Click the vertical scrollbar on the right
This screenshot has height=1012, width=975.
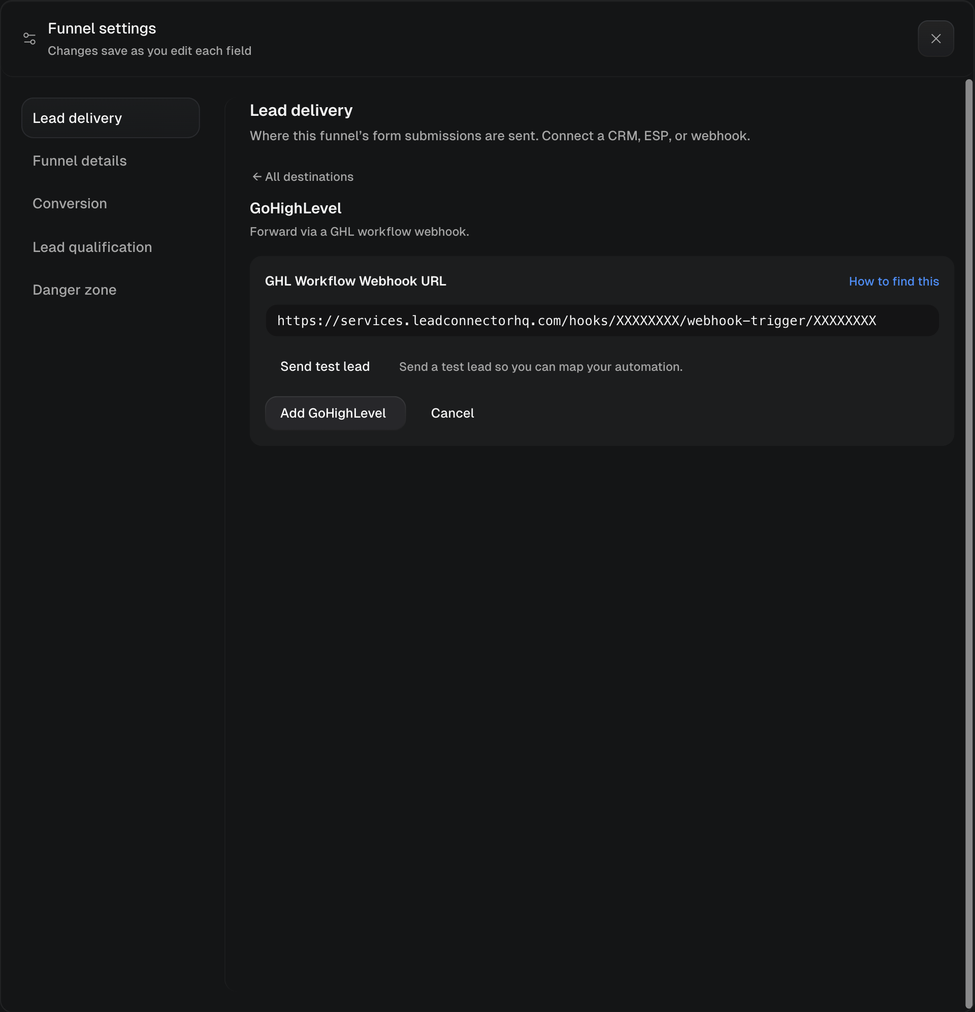(x=968, y=544)
